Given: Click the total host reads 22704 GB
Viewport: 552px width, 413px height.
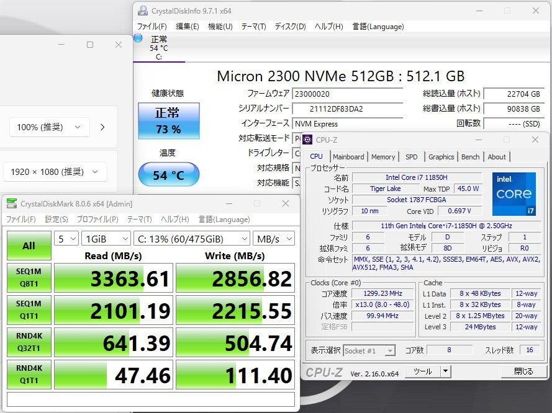Looking at the screenshot, I should pyautogui.click(x=514, y=94).
